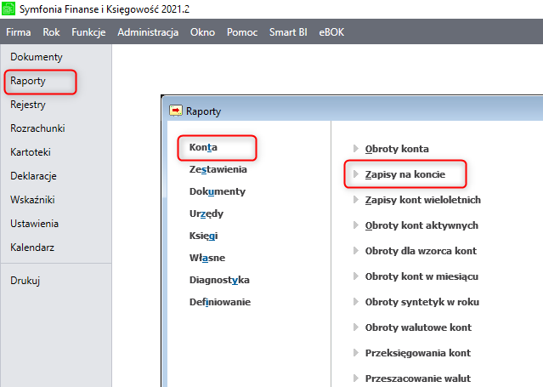Viewport: 543px width, 387px height.
Task: Click the Symfonia green app icon in title bar
Action: pos(8,9)
